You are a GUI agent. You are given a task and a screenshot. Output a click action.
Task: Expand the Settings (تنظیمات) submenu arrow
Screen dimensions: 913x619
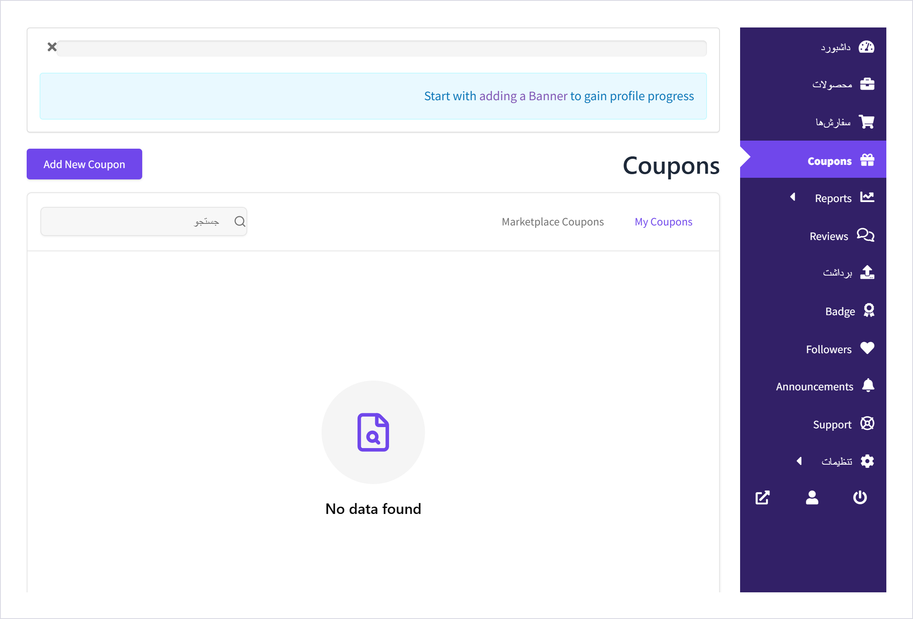pos(799,461)
